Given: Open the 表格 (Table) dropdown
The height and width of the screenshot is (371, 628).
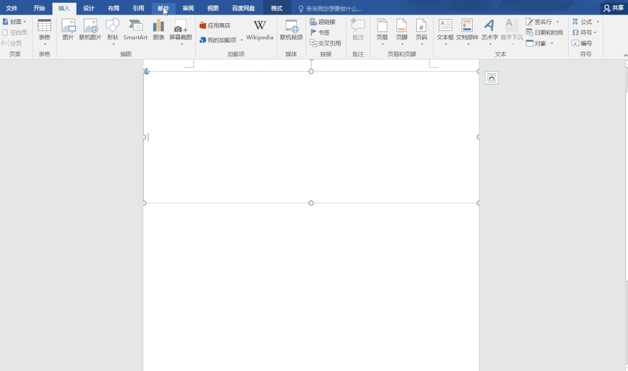Looking at the screenshot, I should (44, 32).
